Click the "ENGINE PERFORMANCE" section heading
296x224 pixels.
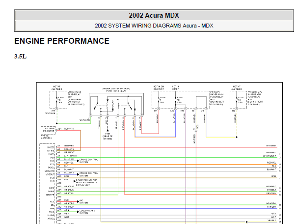pos(62,41)
